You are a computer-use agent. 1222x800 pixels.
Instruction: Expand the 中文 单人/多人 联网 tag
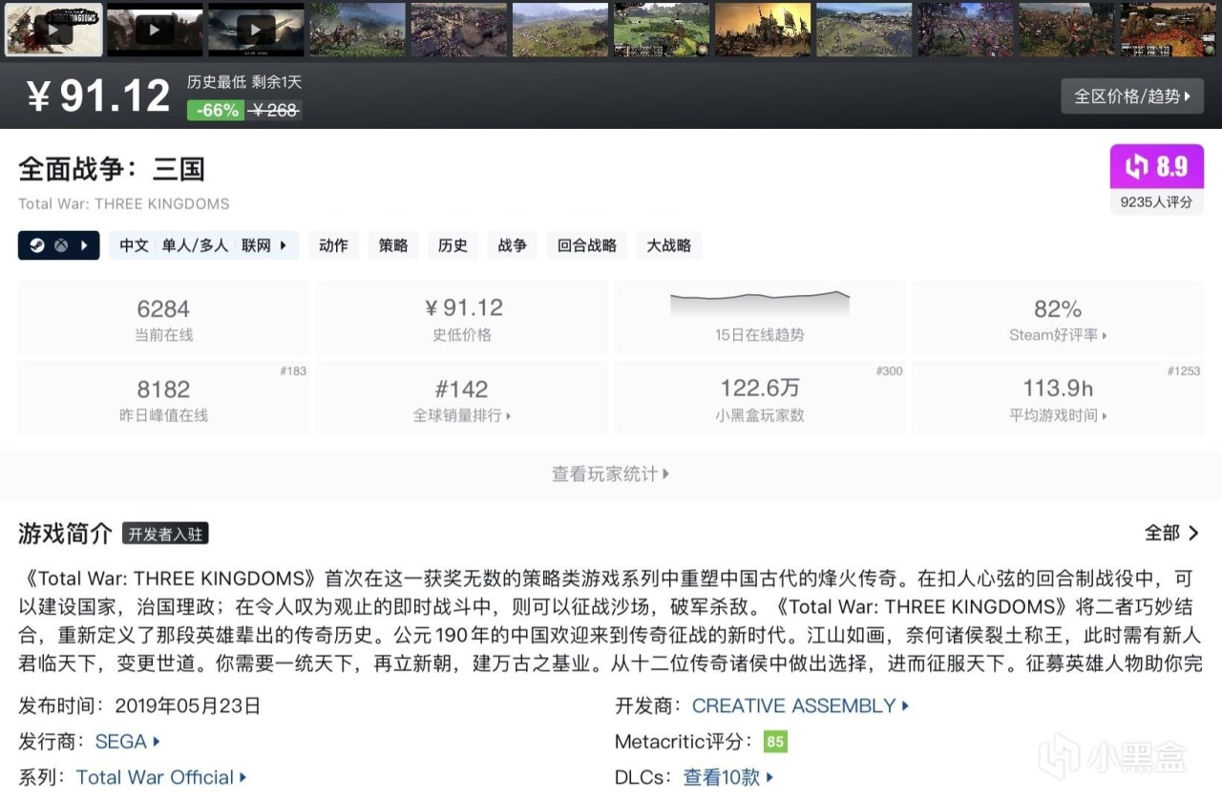click(203, 245)
